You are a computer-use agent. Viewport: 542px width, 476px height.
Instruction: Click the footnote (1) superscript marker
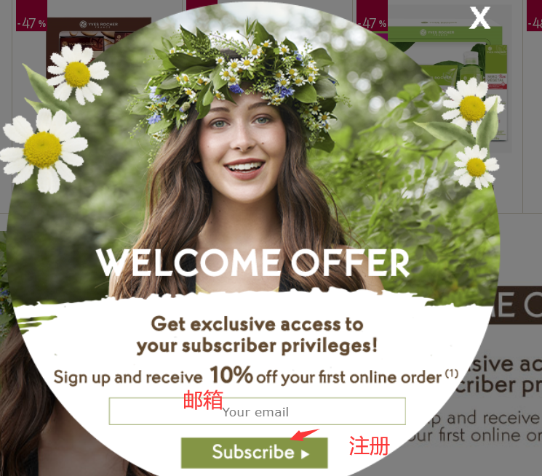[x=452, y=374]
